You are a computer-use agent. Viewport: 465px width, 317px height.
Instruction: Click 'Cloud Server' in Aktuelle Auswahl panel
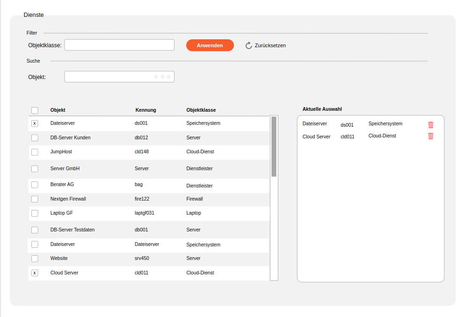point(316,137)
